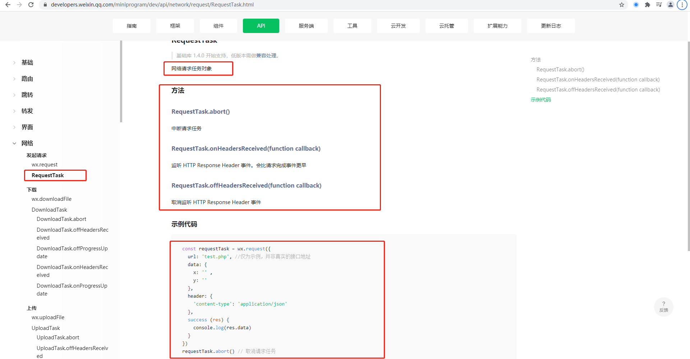Click the sidebar vertical scrollbar thumb
The image size is (690, 359).
click(121, 81)
